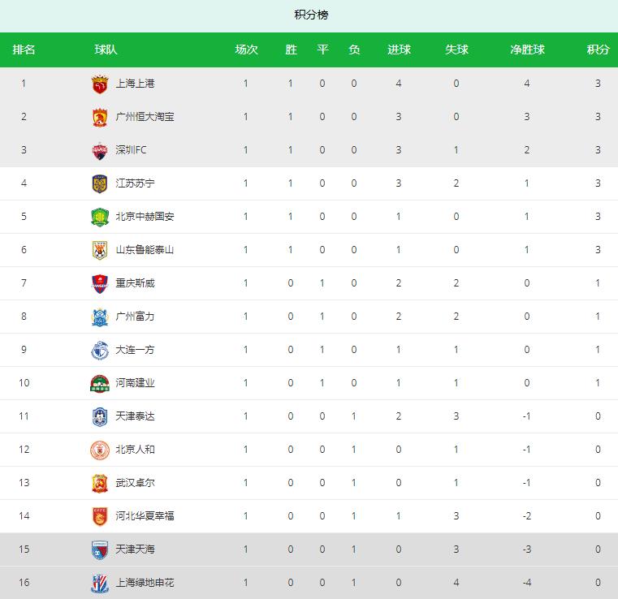
Task: Click the 广州富力 team crest
Action: (x=99, y=317)
